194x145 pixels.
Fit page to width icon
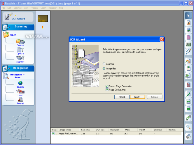click(x=188, y=102)
